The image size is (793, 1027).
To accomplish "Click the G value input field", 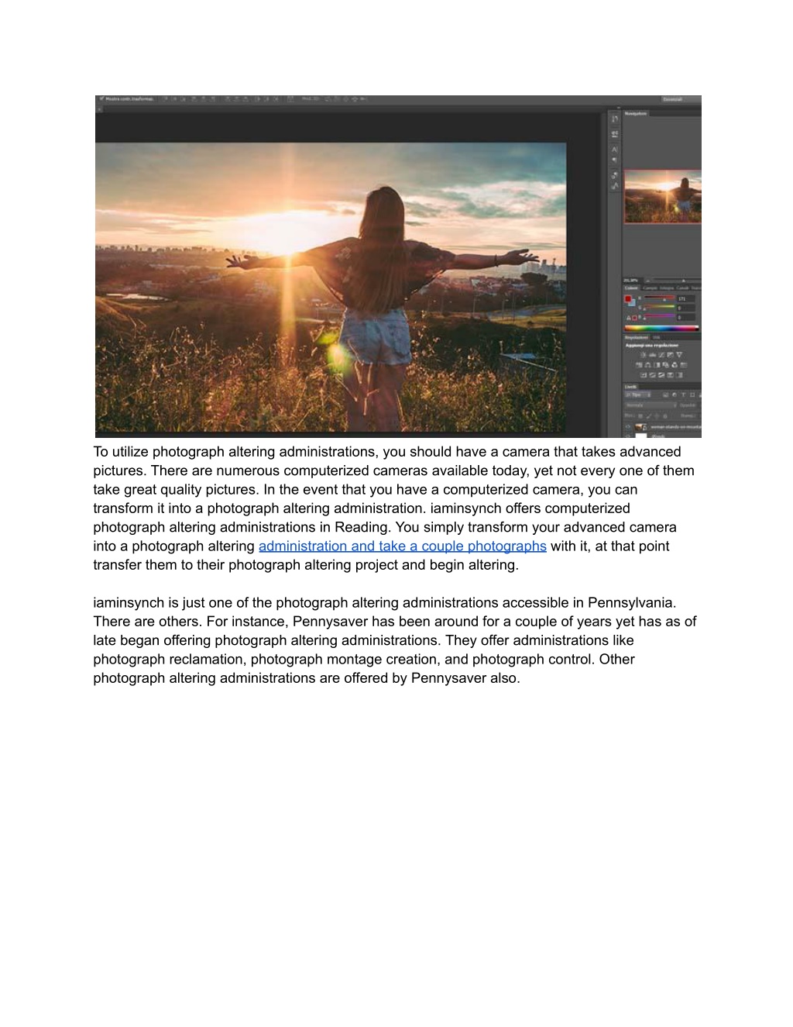I will coord(685,308).
